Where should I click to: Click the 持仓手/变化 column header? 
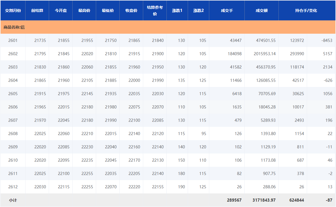[307, 10]
